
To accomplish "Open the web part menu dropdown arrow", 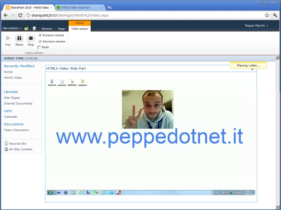I will 252,69.
